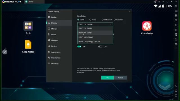This screenshot has height=101, width=180.
Task: Collapse the resolution dropdown combo box
Action: click(x=95, y=24)
